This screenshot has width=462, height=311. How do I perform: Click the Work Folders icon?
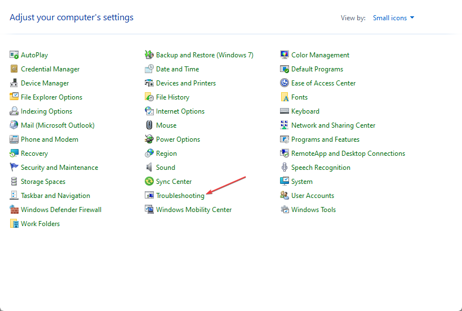pyautogui.click(x=14, y=224)
